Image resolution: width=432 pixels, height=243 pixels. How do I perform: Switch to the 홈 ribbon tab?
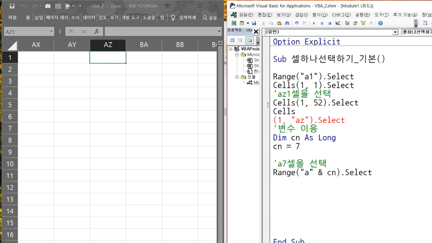[28, 18]
